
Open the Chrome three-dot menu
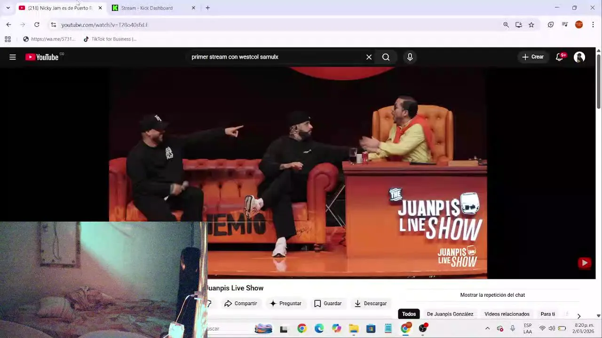click(x=593, y=24)
